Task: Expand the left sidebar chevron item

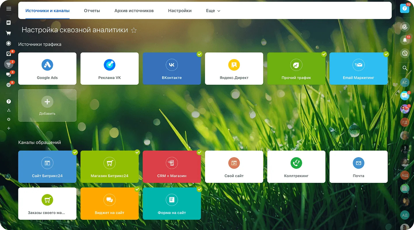Action: pyautogui.click(x=9, y=85)
